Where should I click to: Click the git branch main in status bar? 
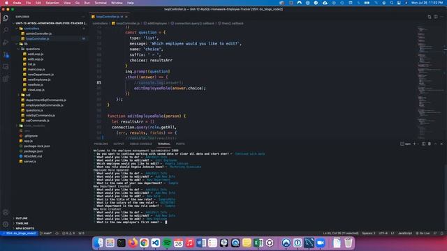pyautogui.click(x=45, y=234)
